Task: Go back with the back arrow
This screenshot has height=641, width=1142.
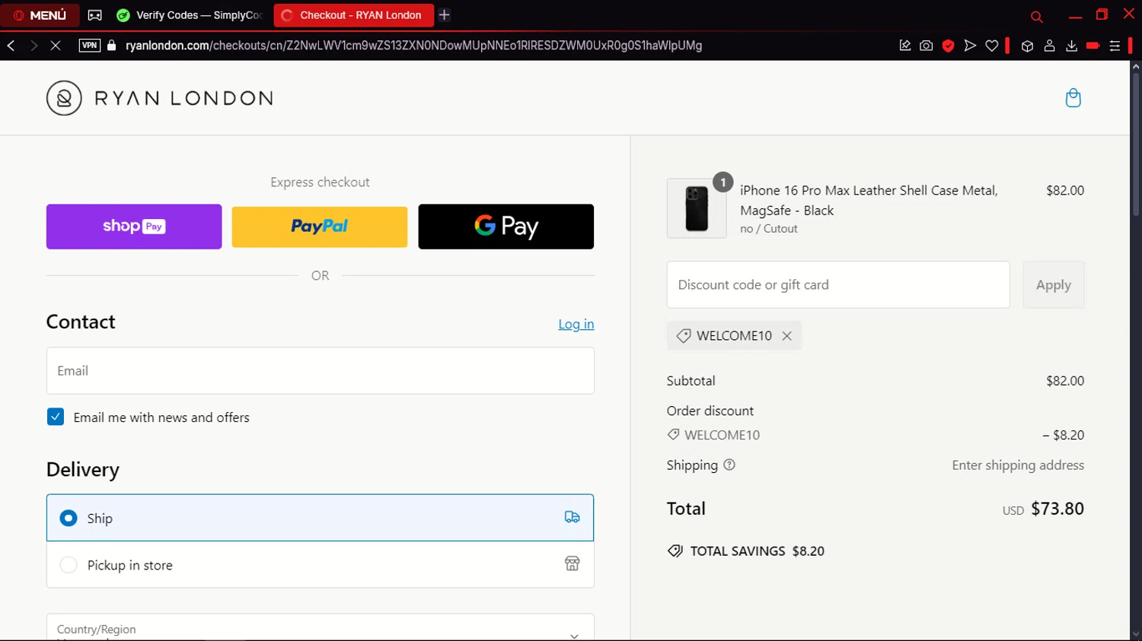Action: coord(11,46)
